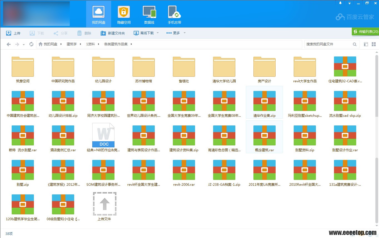Select the 售楼处 folder
Image resolution: width=379 pixels, height=238 pixels.
tap(184, 70)
